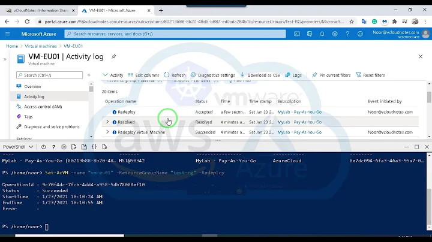Click the VM-EU01 breadcrumb
The height and width of the screenshot is (242, 432).
(x=73, y=46)
